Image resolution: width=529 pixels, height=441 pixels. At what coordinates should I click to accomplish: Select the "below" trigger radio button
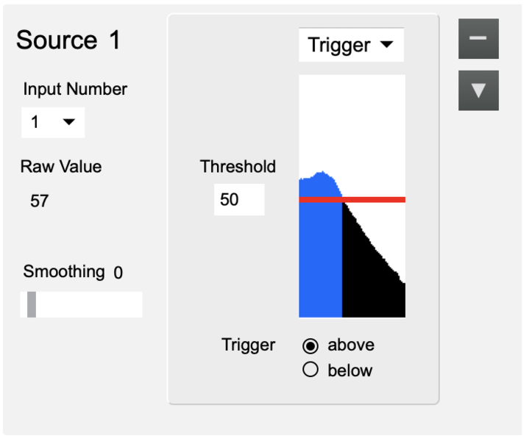click(310, 370)
